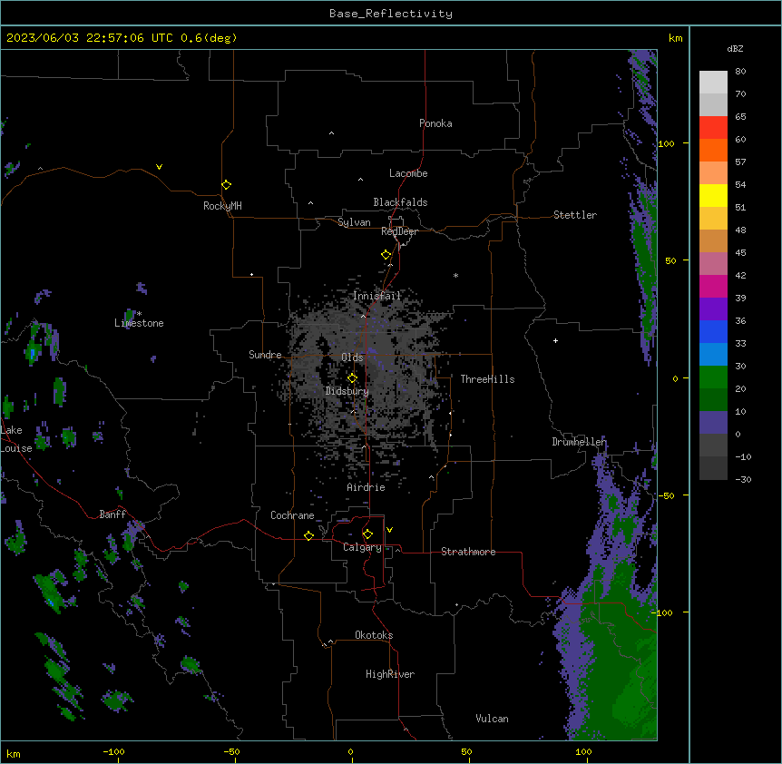Click the white plus marker north of Drumheller

(555, 340)
